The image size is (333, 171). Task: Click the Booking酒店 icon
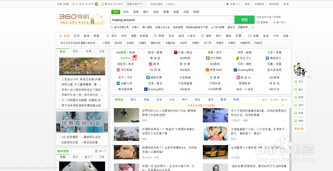235,70
